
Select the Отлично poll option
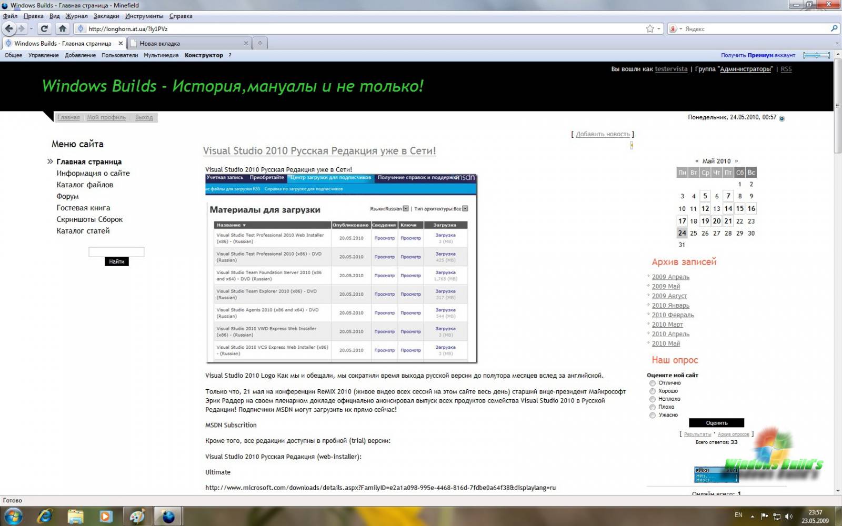653,383
